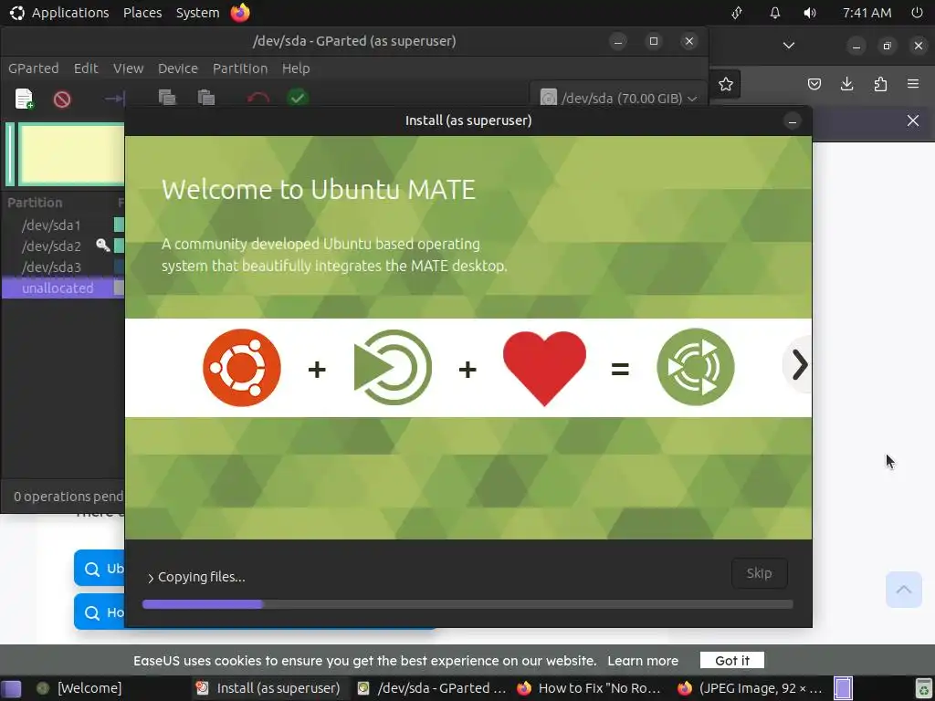Viewport: 935px width, 701px height.
Task: Click the second blue search button starting with Ho
Action: click(x=100, y=612)
